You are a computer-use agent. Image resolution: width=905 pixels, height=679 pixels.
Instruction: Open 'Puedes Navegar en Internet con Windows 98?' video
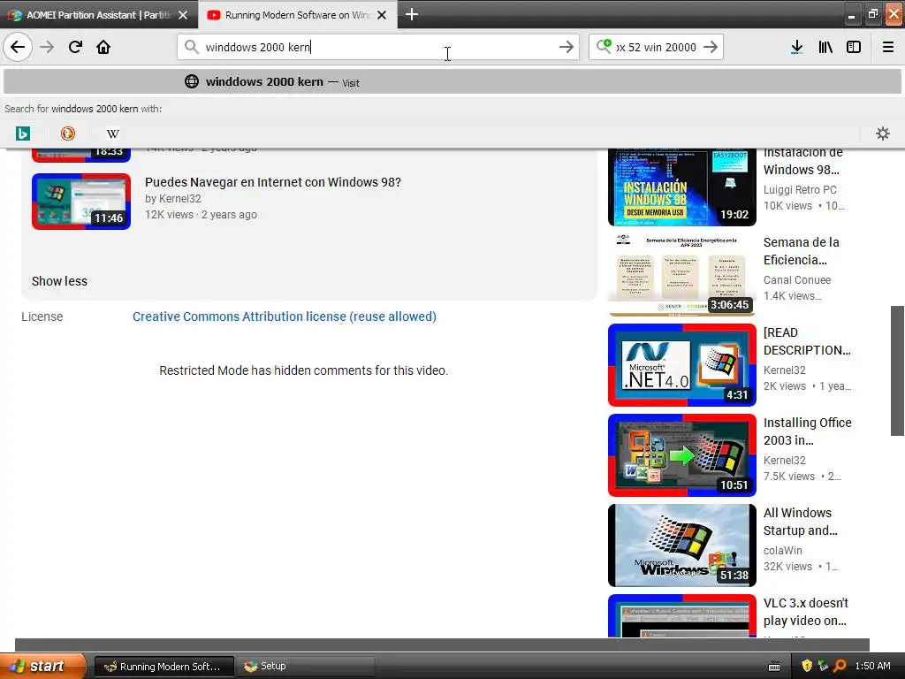click(x=273, y=182)
